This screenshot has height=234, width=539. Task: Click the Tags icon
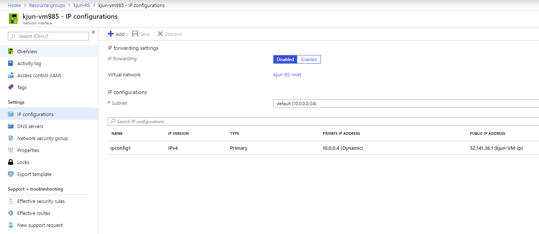tap(11, 87)
